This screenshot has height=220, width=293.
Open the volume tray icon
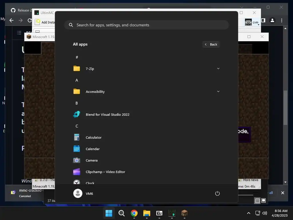[265, 213]
